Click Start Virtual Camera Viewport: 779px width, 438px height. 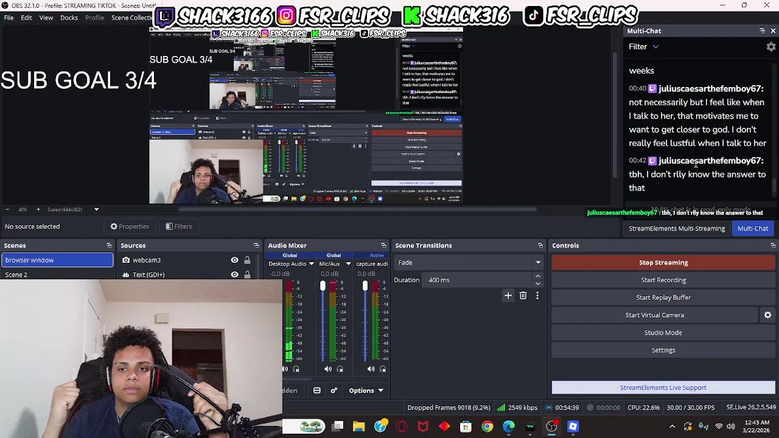pos(655,315)
